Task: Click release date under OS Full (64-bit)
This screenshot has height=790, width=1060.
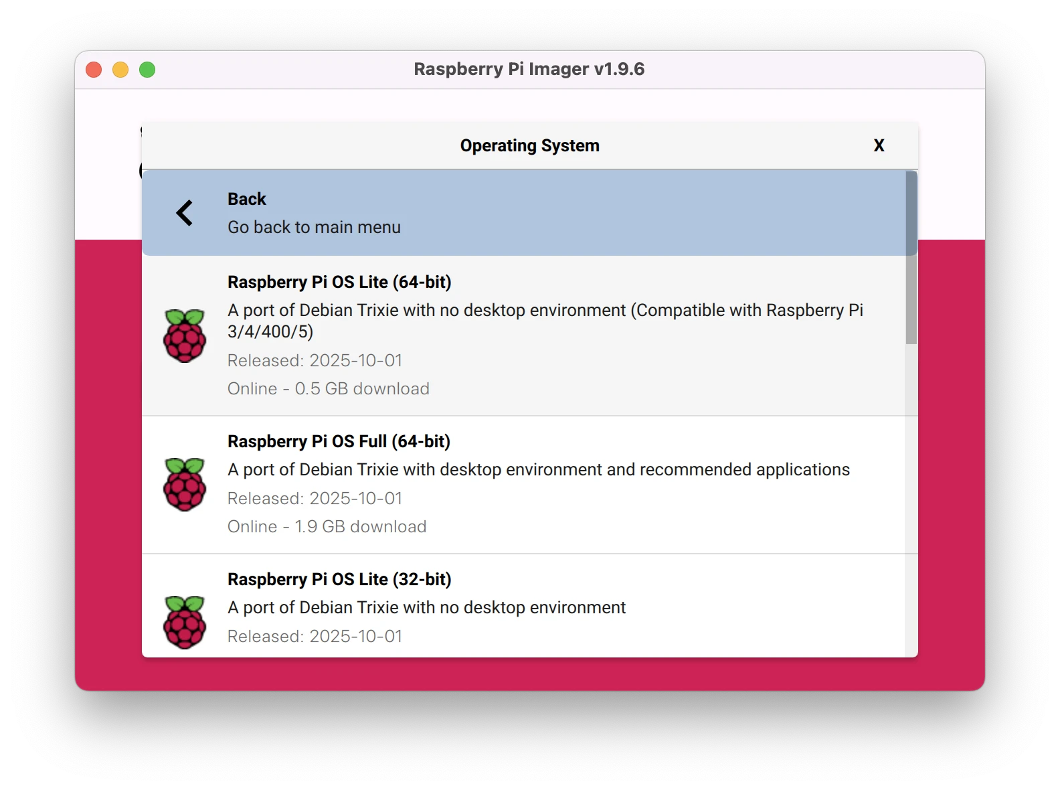Action: coord(315,498)
